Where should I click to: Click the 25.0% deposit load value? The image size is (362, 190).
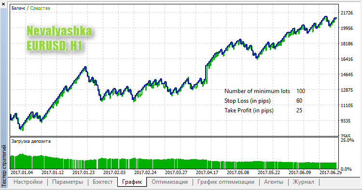347,140
